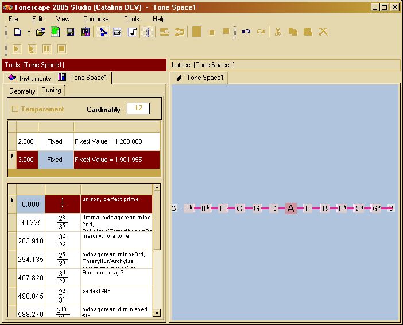Click the large disabled square toolbar icon

(x=196, y=32)
